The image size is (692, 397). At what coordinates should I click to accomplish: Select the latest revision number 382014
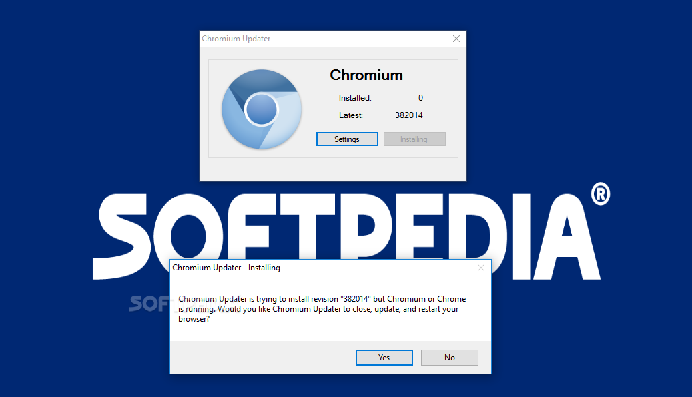[x=408, y=115]
